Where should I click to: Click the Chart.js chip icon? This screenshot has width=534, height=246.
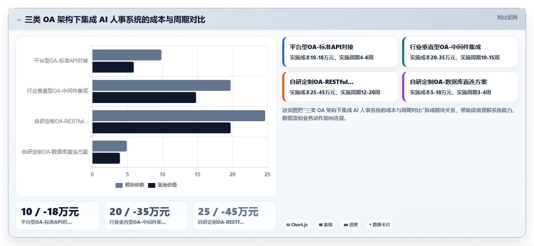[x=288, y=225]
